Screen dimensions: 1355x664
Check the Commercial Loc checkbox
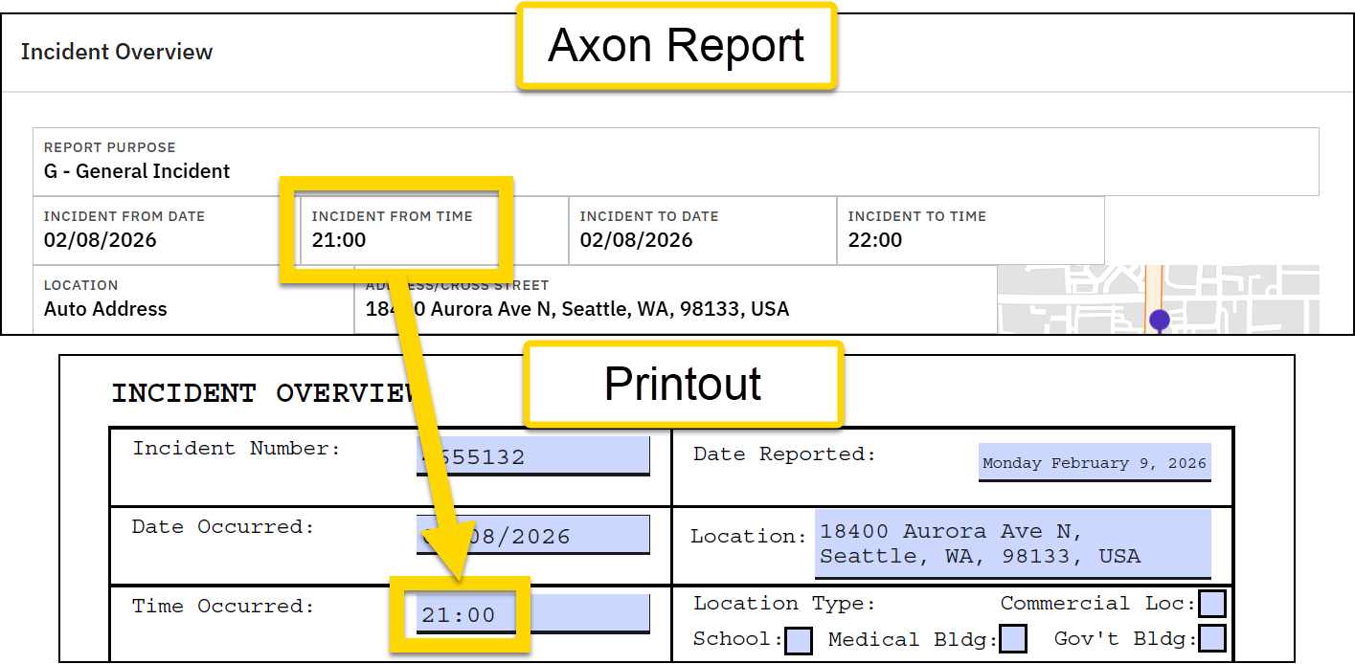tap(1212, 604)
